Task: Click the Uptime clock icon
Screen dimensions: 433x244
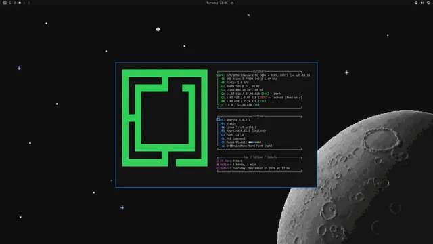Action: coord(218,165)
